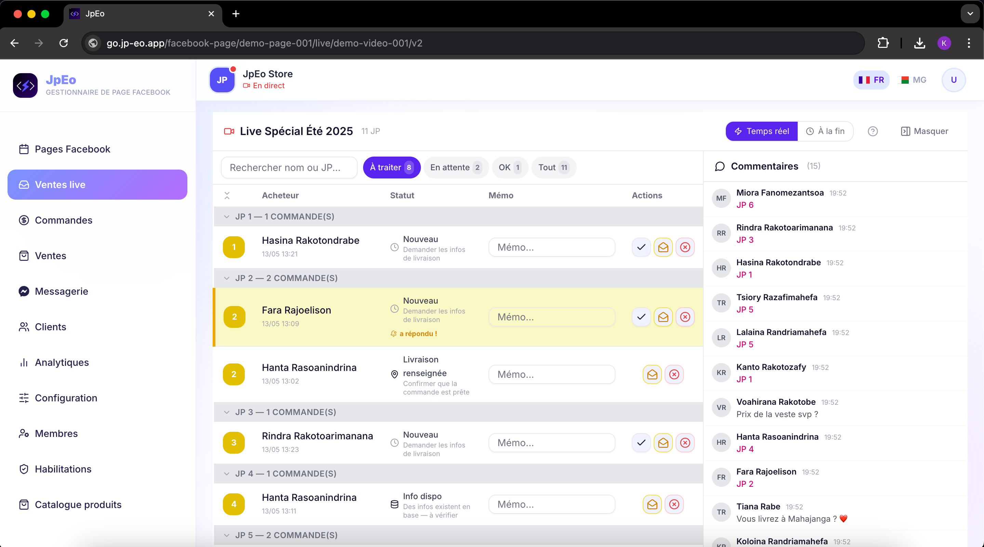Screen dimensions: 984x547
Task: Open message icon for Fara Rajoelison
Action: pyautogui.click(x=663, y=317)
